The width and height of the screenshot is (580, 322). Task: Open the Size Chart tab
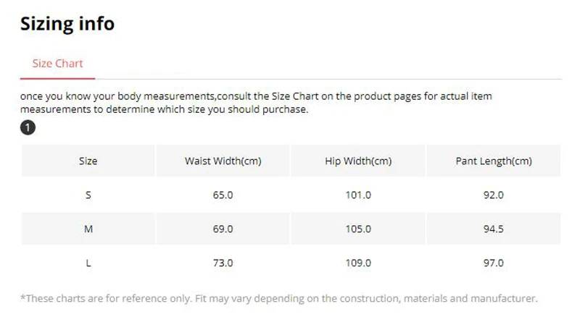pyautogui.click(x=57, y=64)
